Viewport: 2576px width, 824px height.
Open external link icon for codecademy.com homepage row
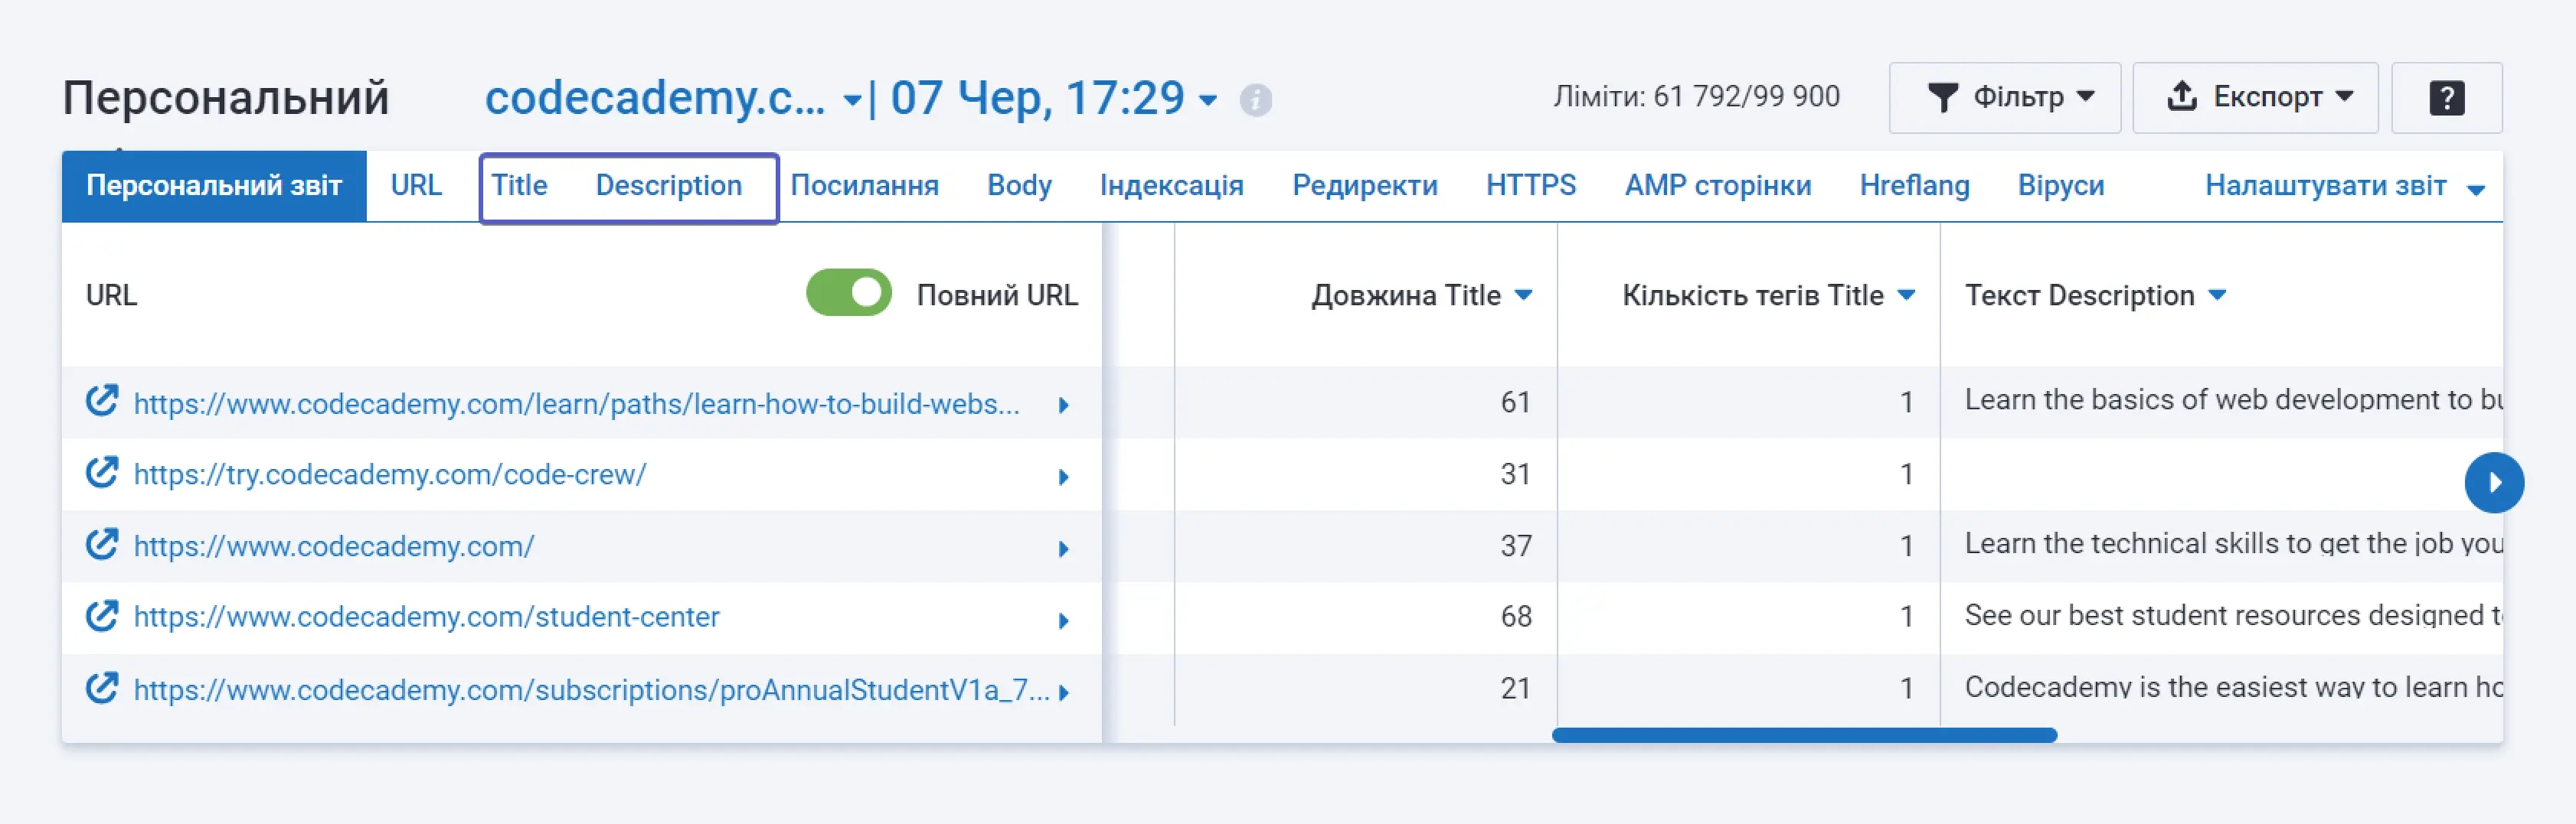102,544
